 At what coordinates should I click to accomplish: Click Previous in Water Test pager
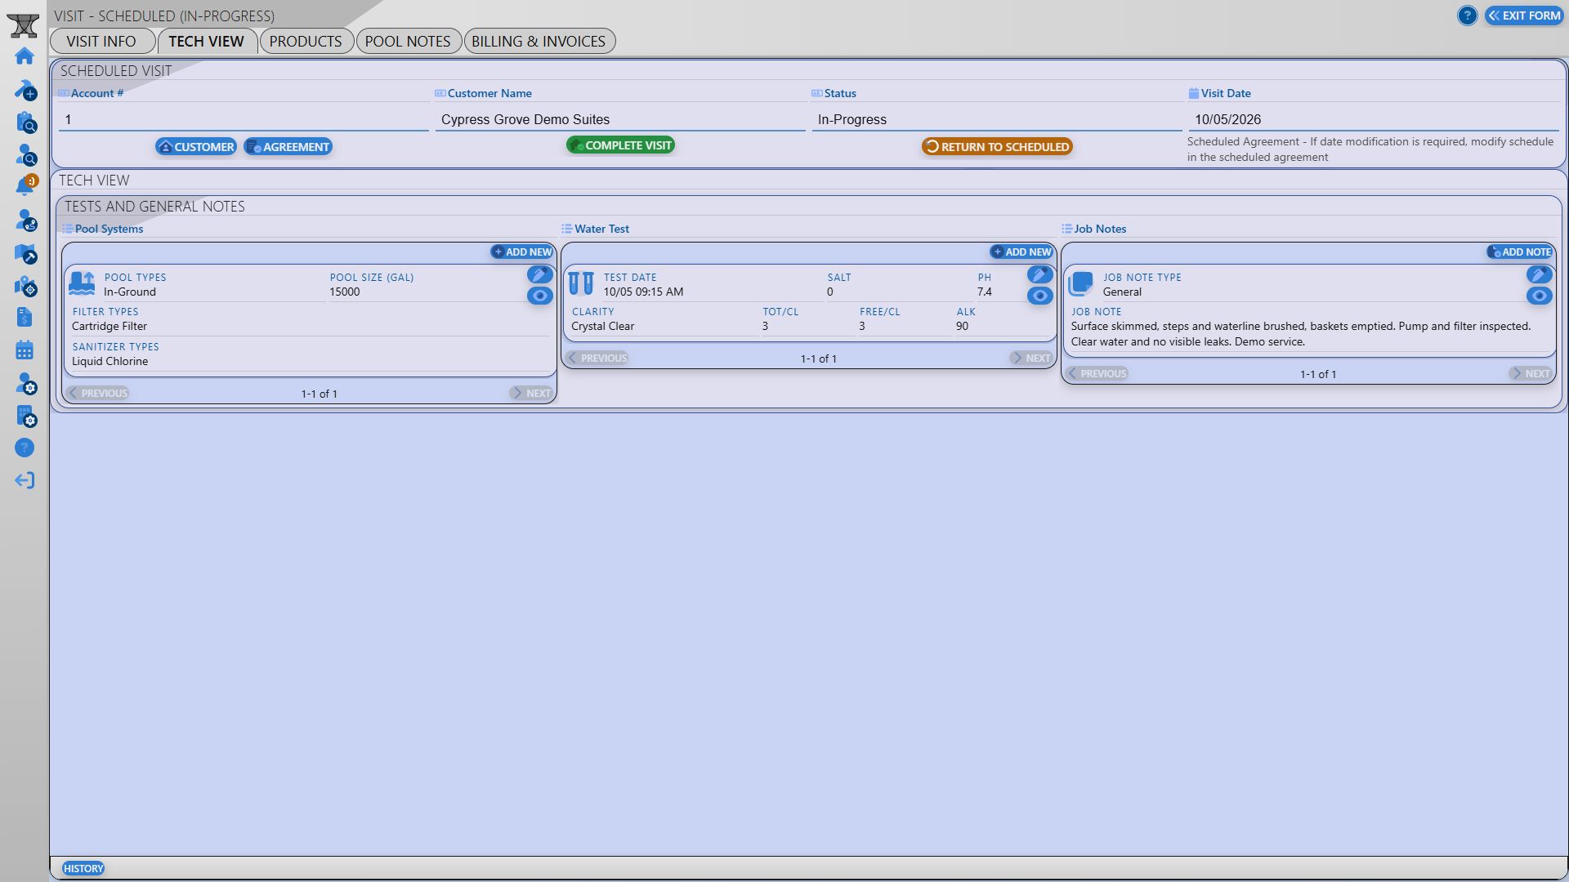coord(597,358)
